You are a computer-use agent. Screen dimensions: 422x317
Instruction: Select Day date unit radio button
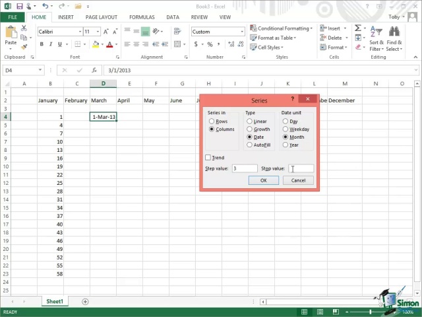(286, 122)
